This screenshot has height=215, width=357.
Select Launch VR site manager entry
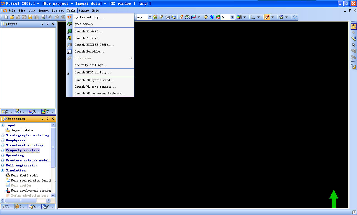pos(100,87)
